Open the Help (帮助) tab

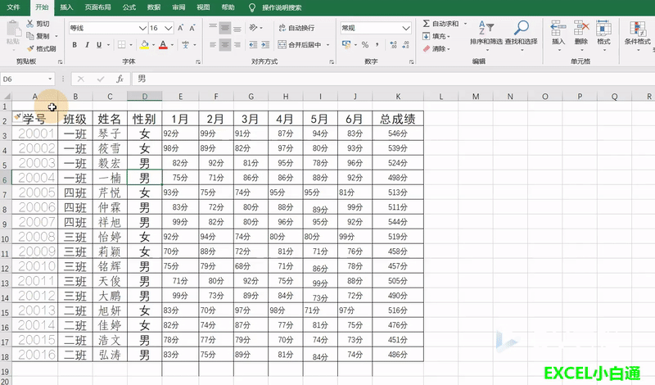click(228, 7)
